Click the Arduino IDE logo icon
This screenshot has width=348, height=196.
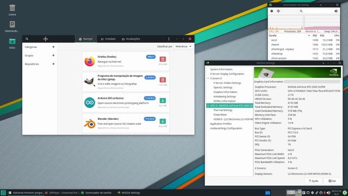(x=90, y=102)
